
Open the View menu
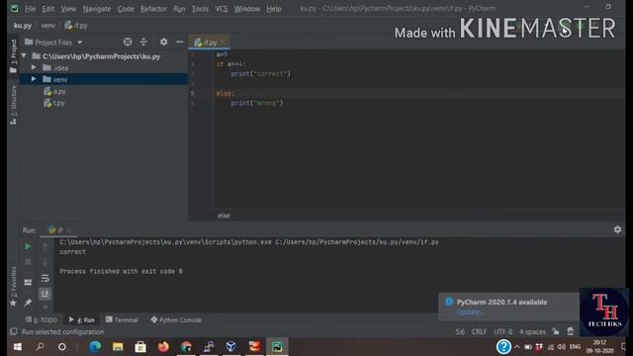pyautogui.click(x=68, y=9)
